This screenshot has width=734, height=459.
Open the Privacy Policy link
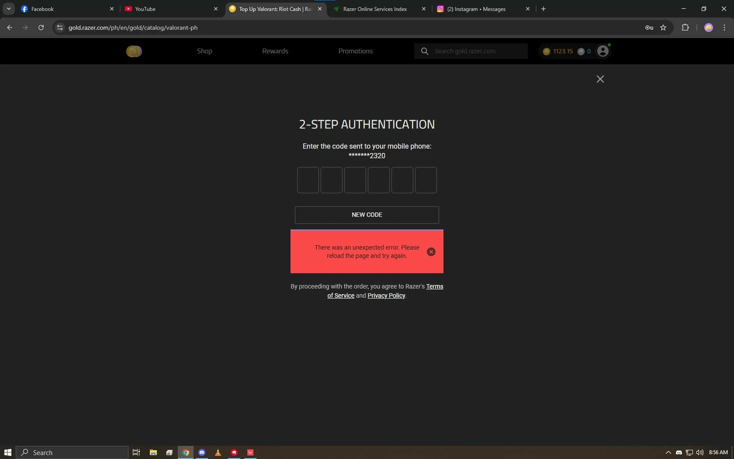[x=386, y=296]
